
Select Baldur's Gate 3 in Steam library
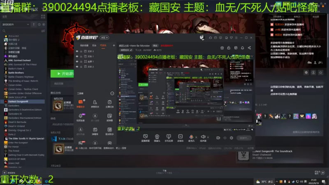(x=16, y=69)
